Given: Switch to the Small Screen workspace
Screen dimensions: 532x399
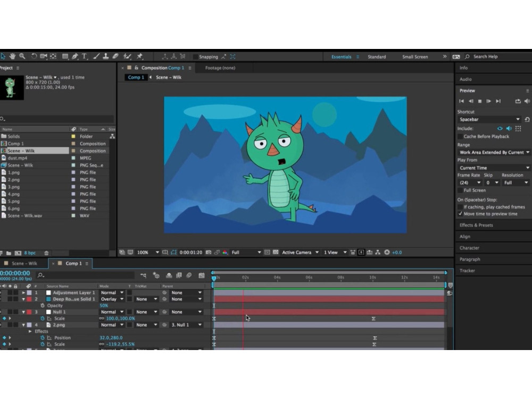Looking at the screenshot, I should pyautogui.click(x=415, y=57).
